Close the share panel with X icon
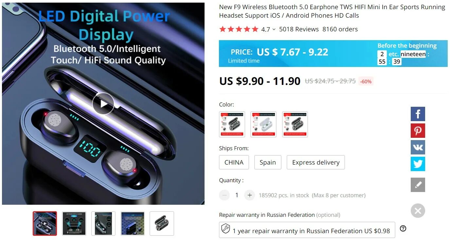The height and width of the screenshot is (240, 450). (418, 211)
